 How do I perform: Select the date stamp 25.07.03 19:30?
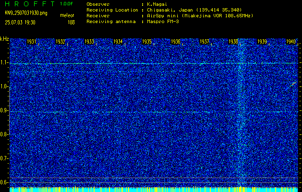(x=20, y=23)
